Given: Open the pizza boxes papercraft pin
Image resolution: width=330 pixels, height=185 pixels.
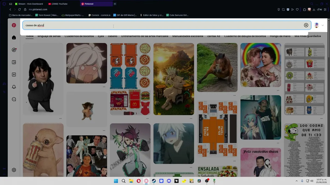Looking at the screenshot, I should coord(130,79).
